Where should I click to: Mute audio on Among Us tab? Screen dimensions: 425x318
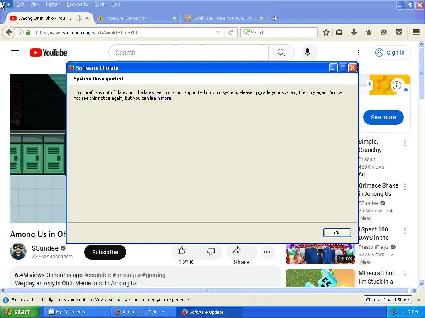79,18
